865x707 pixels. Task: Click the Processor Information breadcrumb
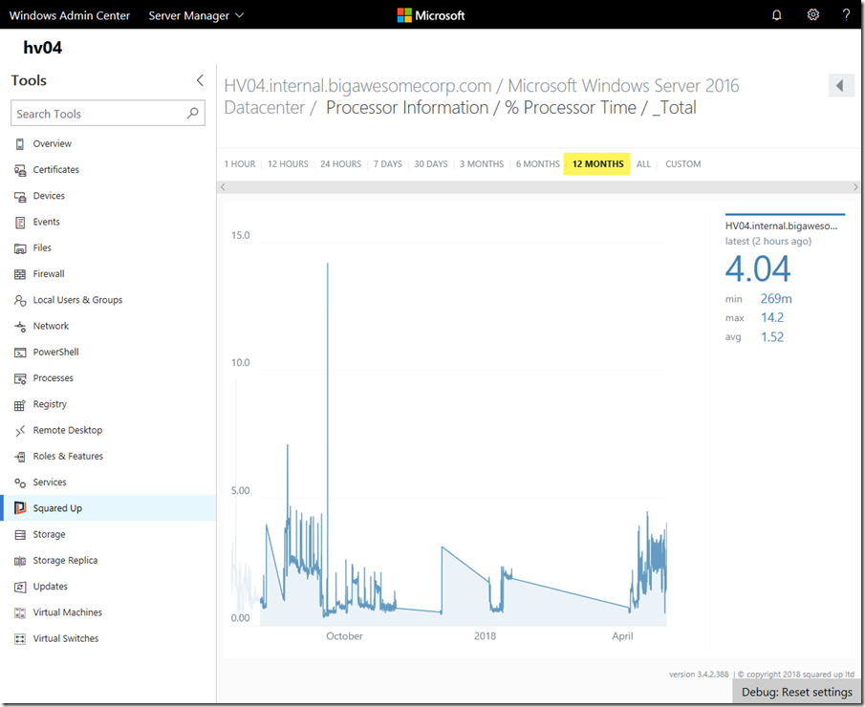tap(407, 108)
